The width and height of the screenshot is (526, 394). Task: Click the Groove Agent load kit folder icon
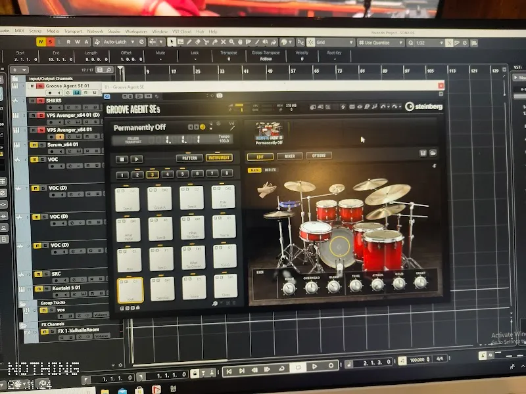coord(433,153)
